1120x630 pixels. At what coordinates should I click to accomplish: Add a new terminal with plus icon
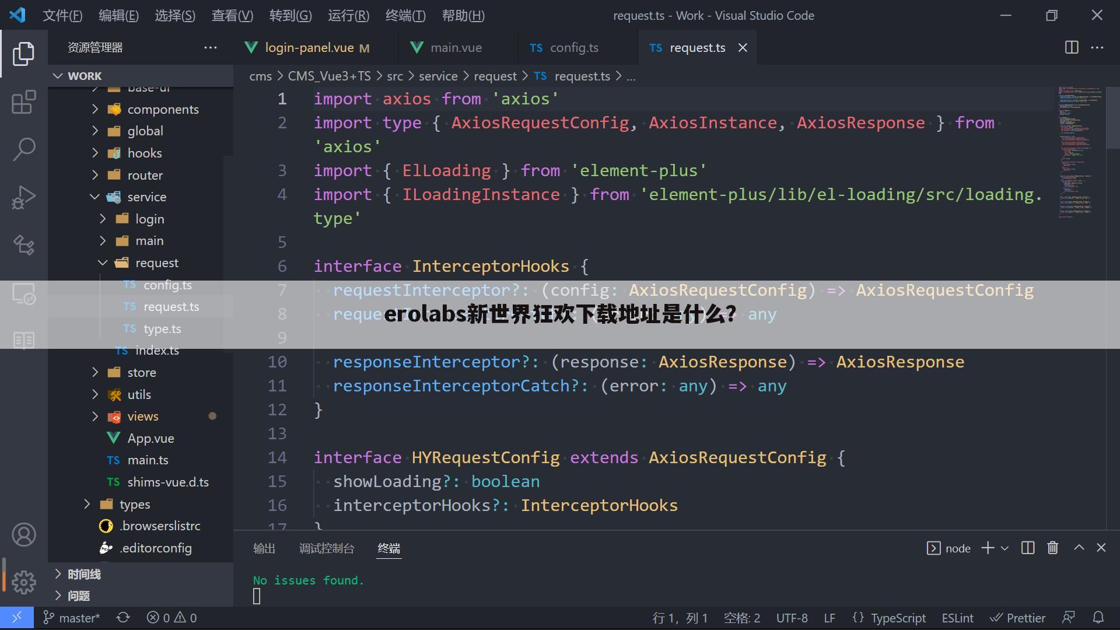tap(988, 548)
